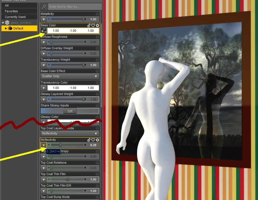
Task: Favorite Reflectivity with heart icon
Action: click(93, 140)
